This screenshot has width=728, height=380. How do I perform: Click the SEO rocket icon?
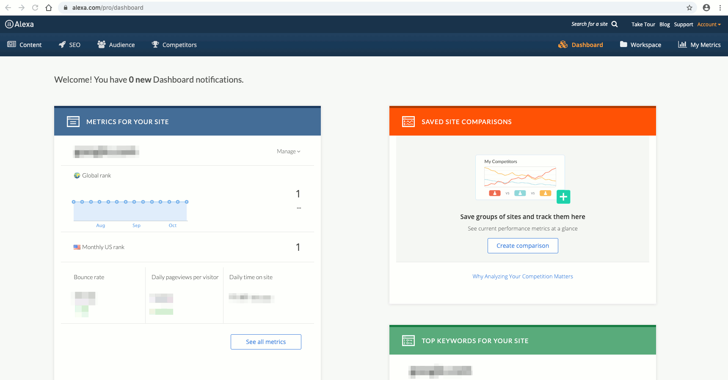pos(62,44)
